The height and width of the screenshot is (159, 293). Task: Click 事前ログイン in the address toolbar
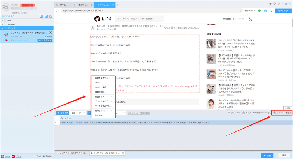tap(250, 11)
